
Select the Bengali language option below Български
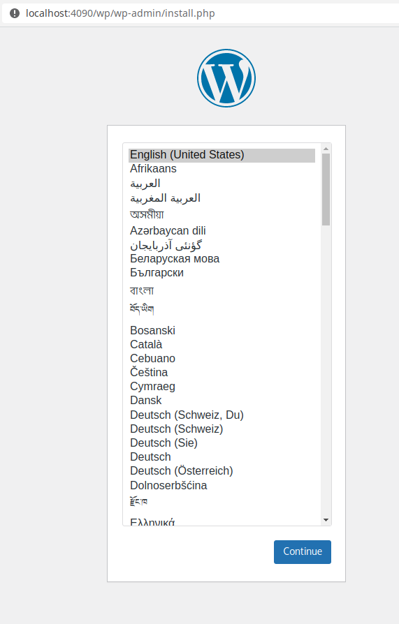click(x=222, y=291)
